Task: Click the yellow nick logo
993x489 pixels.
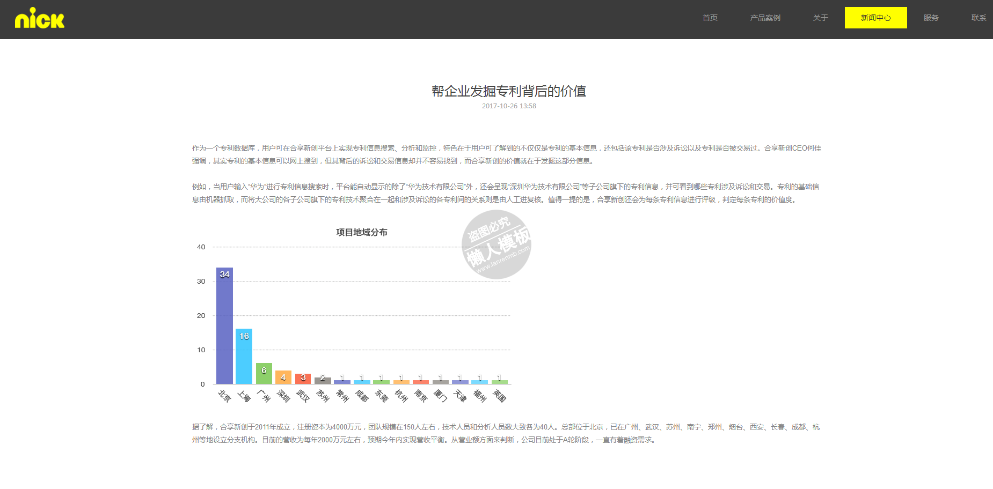Action: click(39, 19)
